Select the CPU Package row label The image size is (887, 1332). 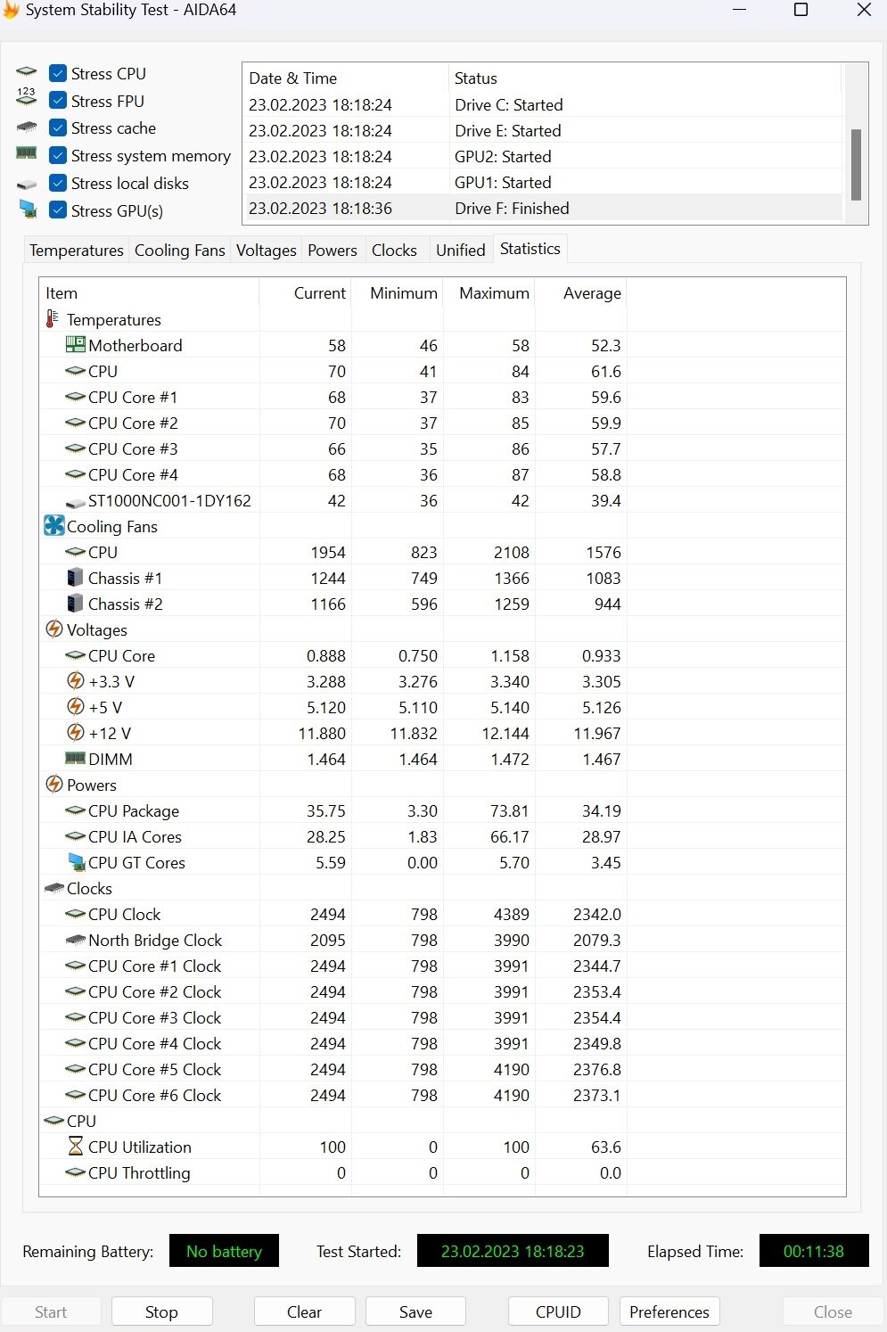coord(134,810)
